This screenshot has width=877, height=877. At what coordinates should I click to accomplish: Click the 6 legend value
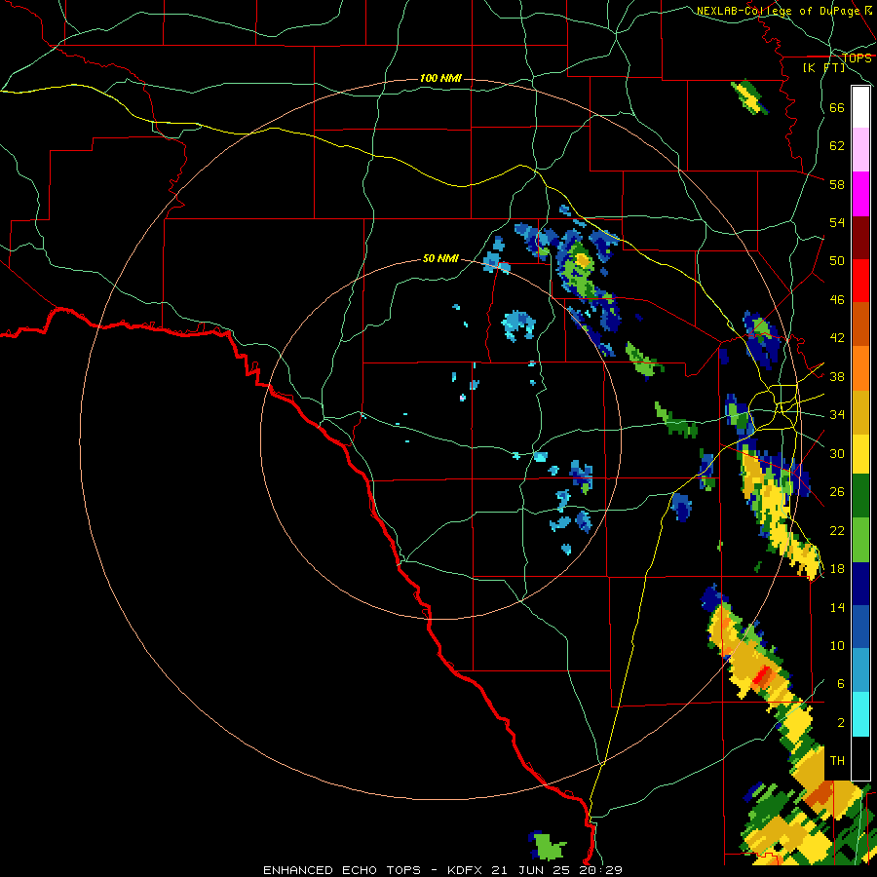pyautogui.click(x=841, y=684)
